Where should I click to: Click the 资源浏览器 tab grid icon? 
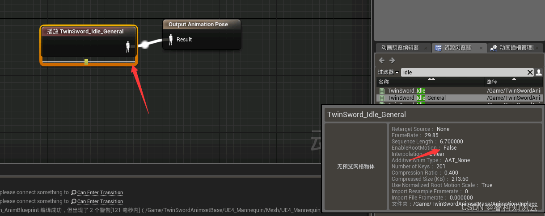(439, 48)
